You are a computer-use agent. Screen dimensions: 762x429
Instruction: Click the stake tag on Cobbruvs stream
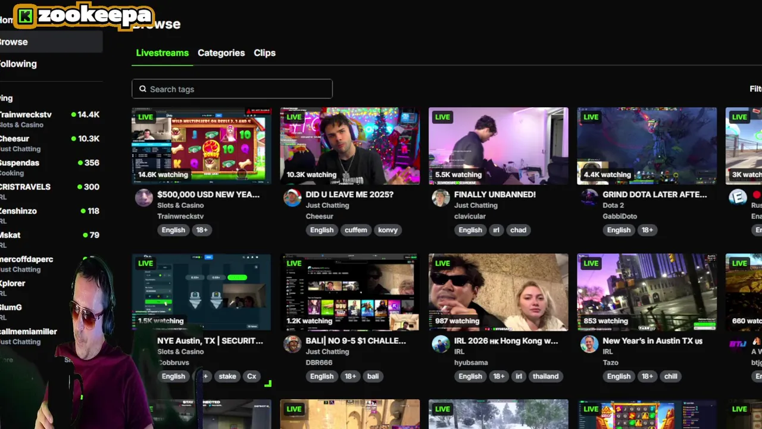(227, 376)
